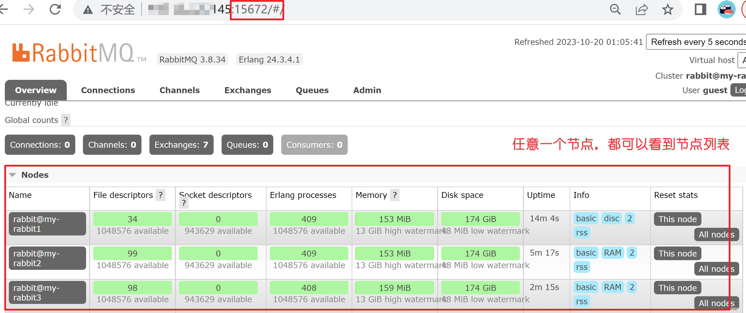Image resolution: width=746 pixels, height=313 pixels.
Task: Switch to the Overview tab
Action: click(x=36, y=90)
